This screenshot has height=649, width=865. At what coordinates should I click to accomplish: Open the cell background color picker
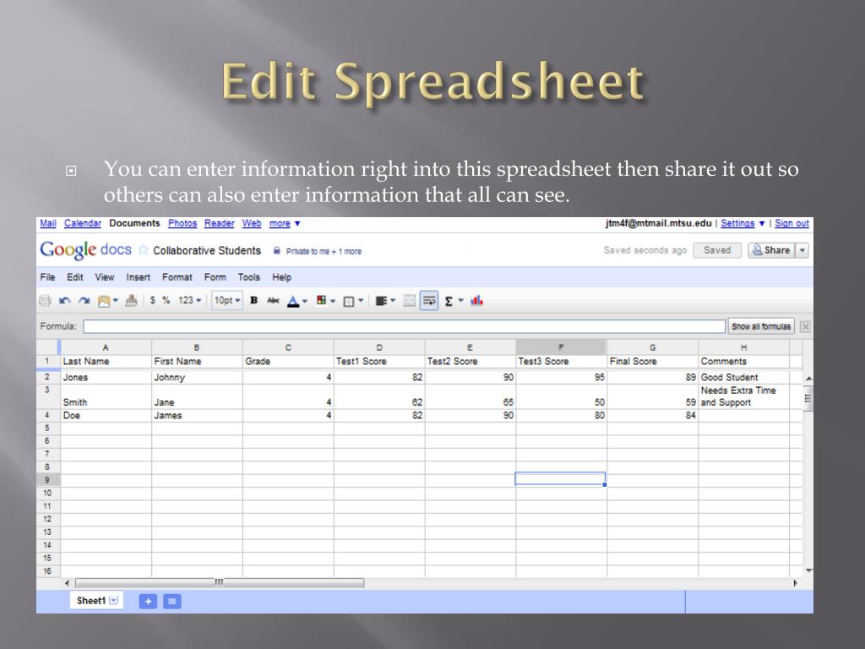(x=325, y=301)
